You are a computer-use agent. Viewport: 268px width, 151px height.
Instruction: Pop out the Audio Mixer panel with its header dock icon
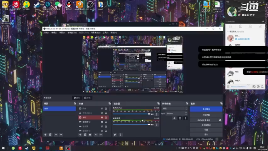click(158, 104)
